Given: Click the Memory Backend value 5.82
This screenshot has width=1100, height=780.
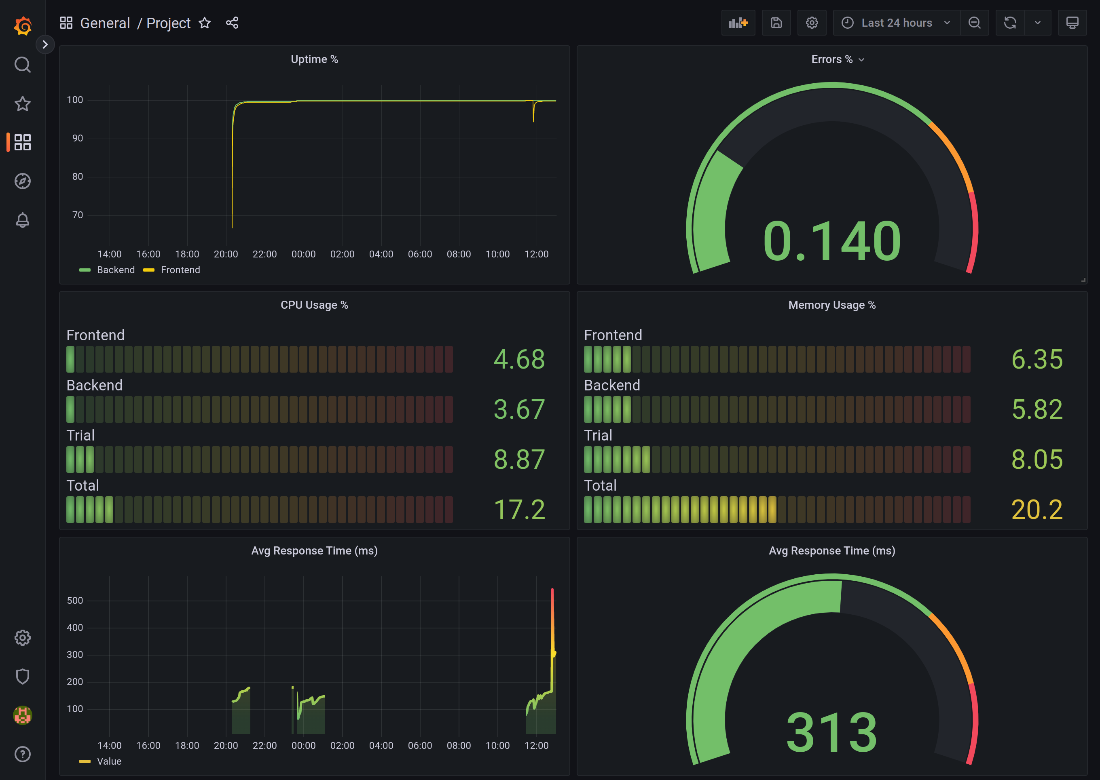Looking at the screenshot, I should coord(1037,409).
